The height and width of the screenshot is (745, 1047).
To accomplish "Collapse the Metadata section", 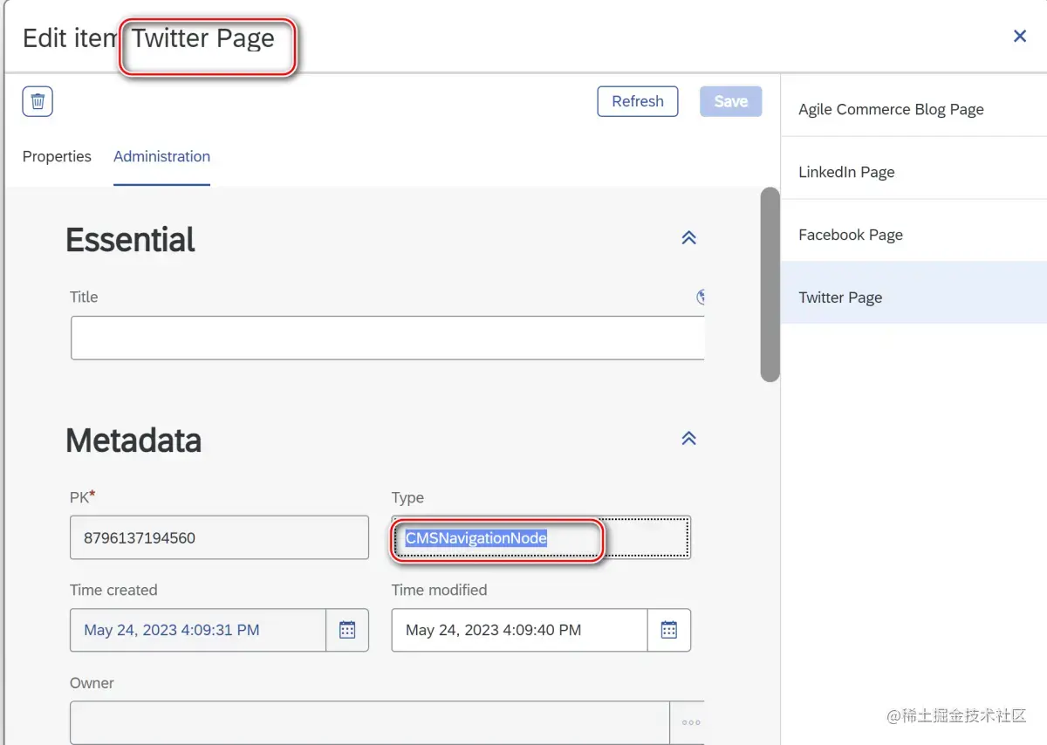I will (688, 438).
